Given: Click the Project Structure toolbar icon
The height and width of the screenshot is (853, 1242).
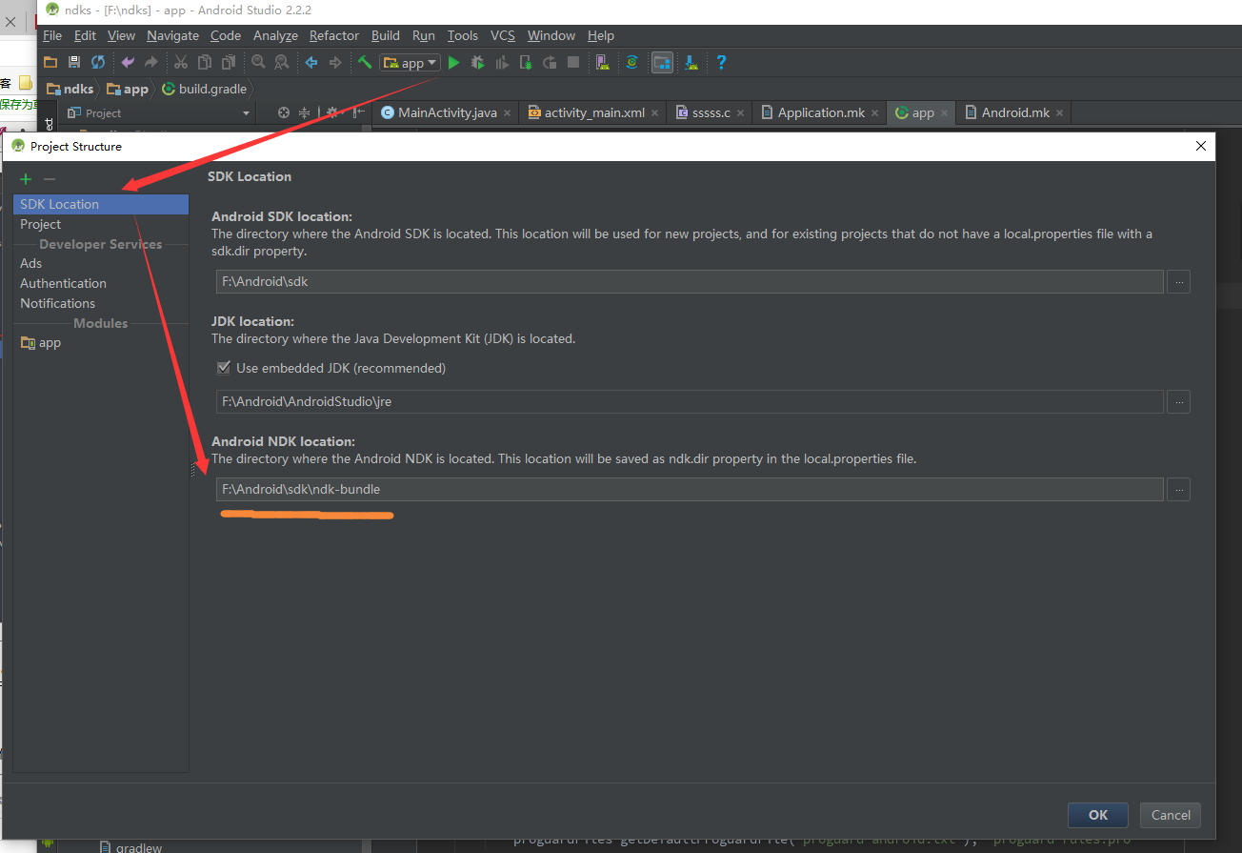Looking at the screenshot, I should click(x=662, y=62).
